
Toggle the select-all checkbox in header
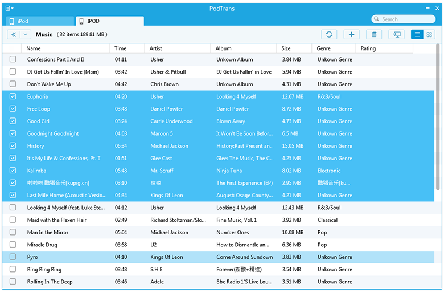13,48
